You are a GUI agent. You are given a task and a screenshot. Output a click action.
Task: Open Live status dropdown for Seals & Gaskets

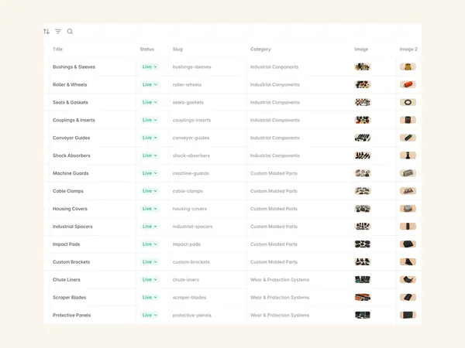(150, 102)
